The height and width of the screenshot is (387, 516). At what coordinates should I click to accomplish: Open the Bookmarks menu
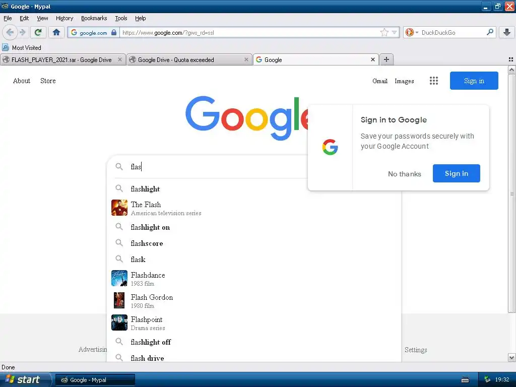pos(94,18)
